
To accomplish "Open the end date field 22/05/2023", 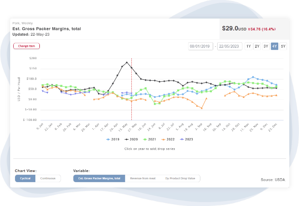I will coord(230,46).
